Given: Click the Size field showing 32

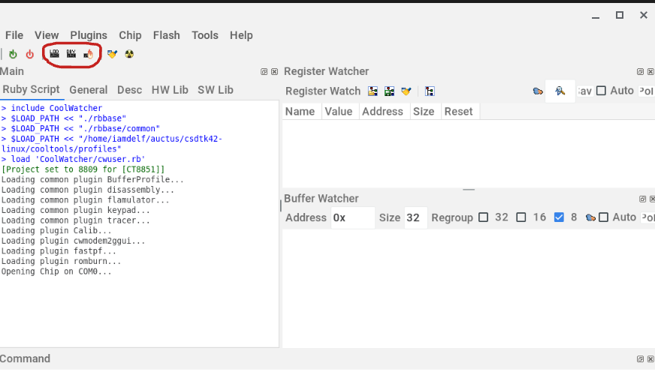Looking at the screenshot, I should click(415, 217).
